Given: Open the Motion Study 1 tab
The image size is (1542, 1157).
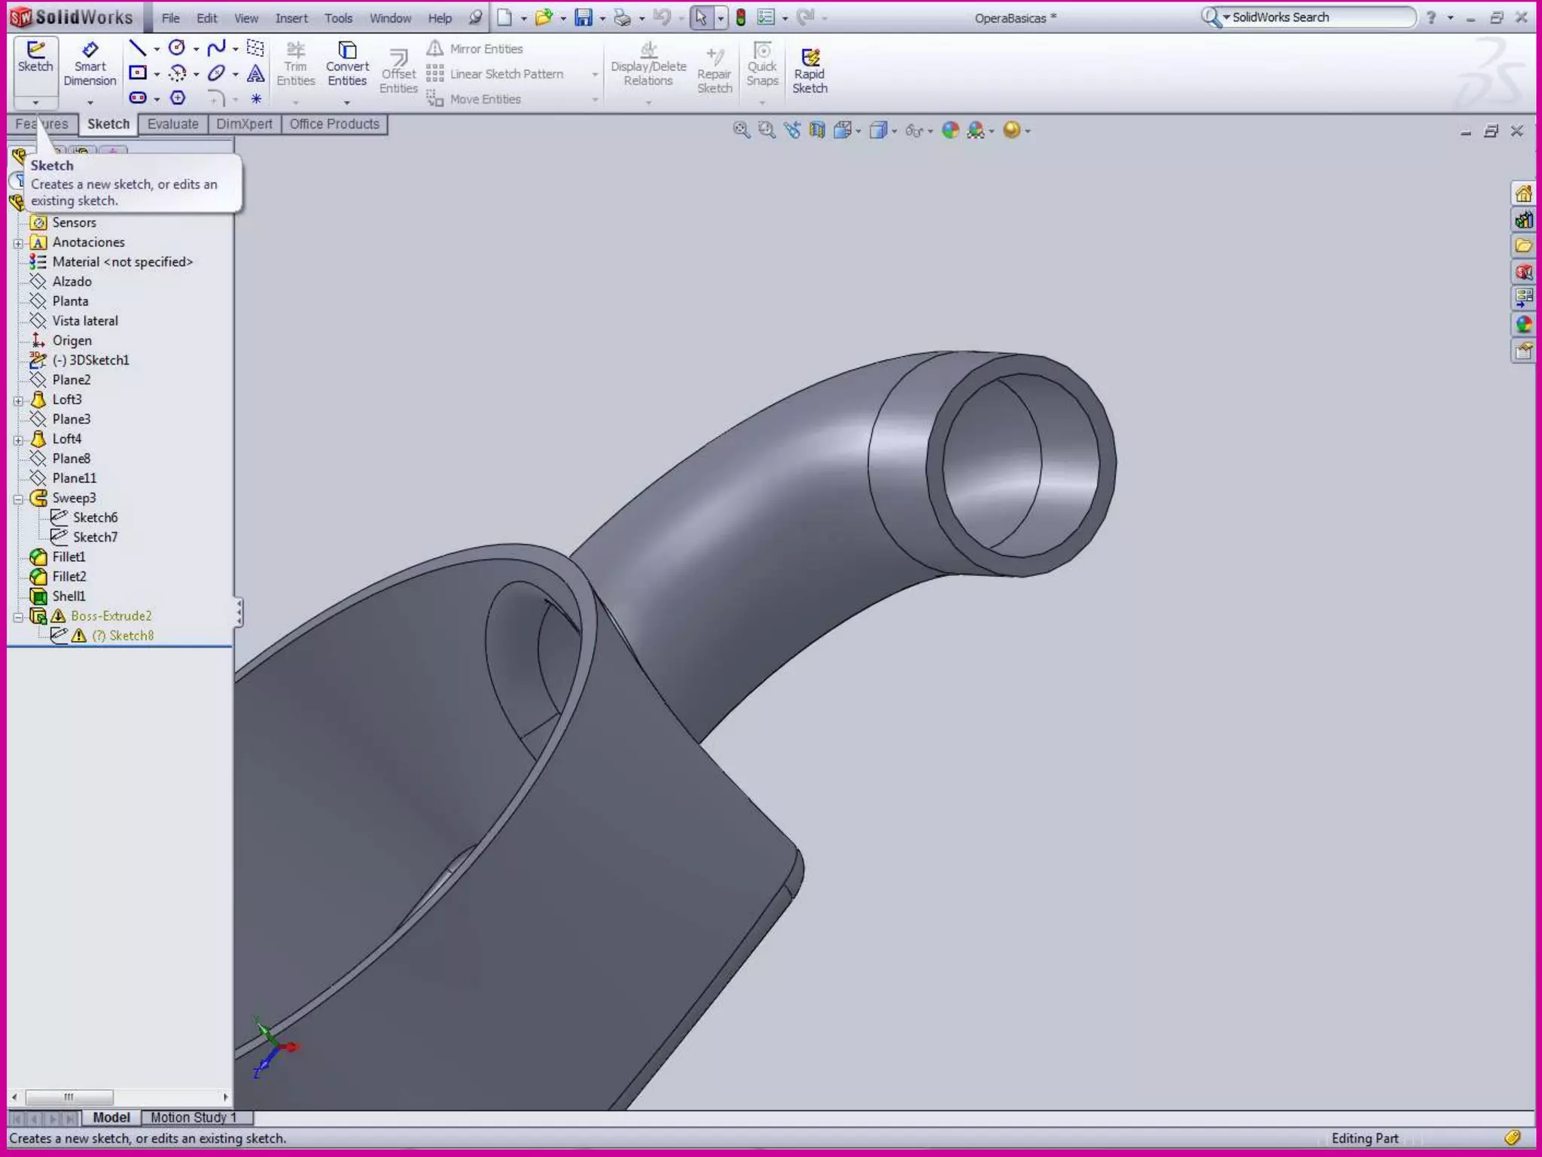Looking at the screenshot, I should point(194,1117).
